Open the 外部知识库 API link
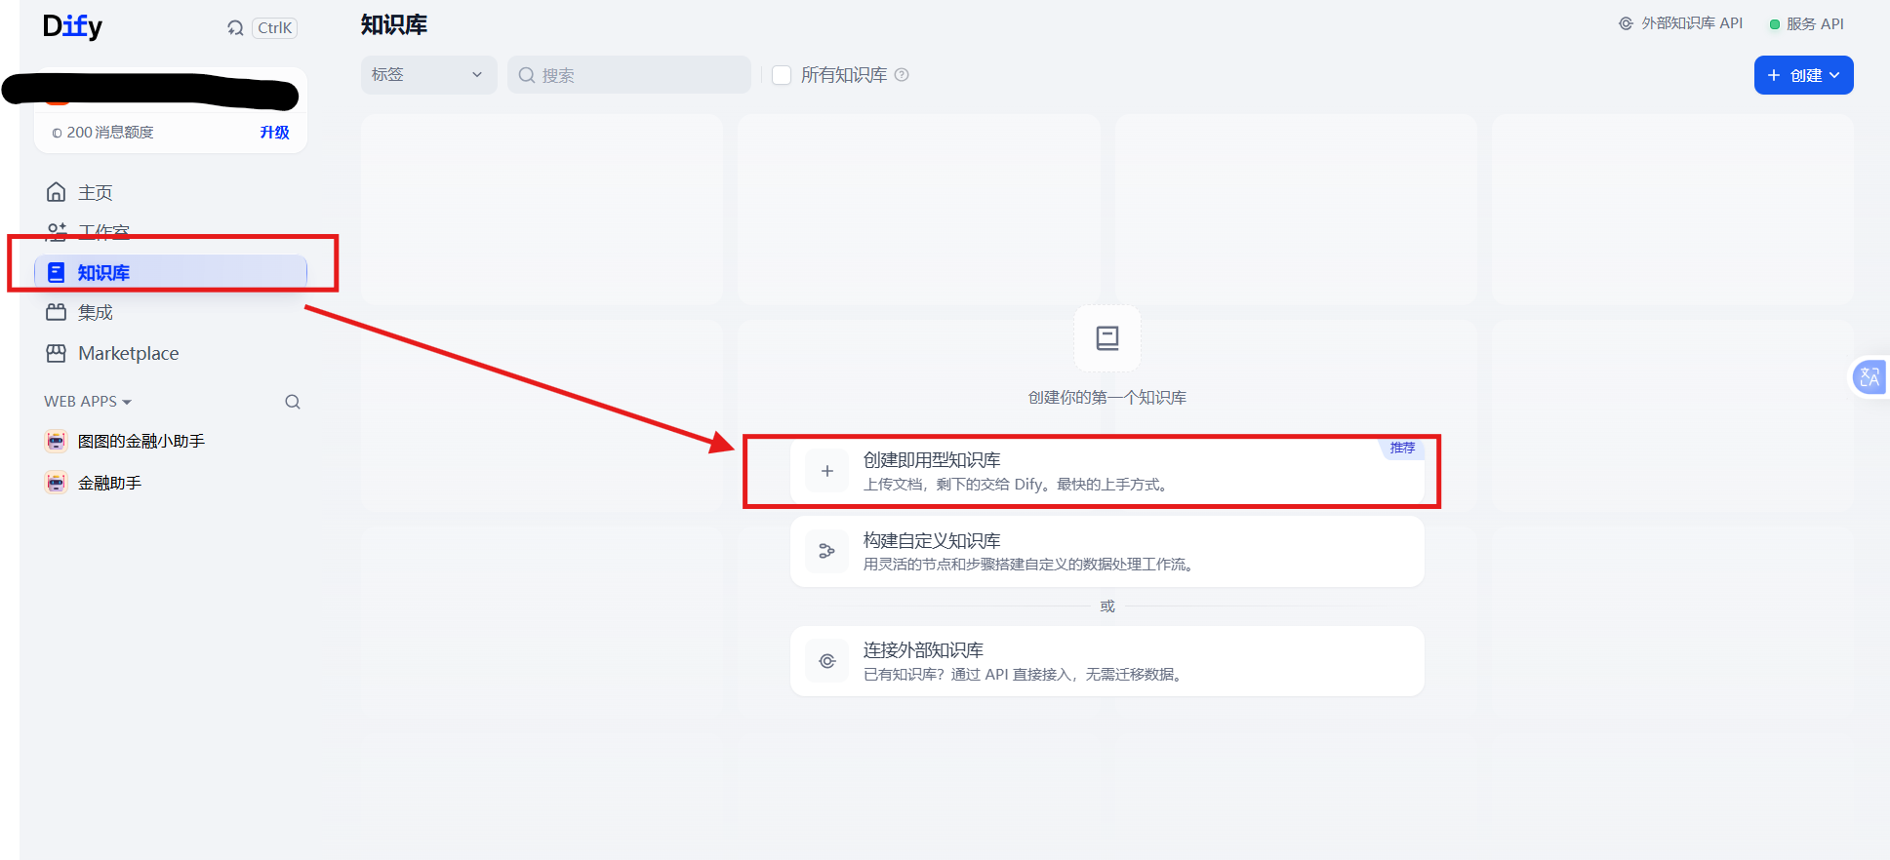This screenshot has width=1890, height=860. coord(1680,23)
